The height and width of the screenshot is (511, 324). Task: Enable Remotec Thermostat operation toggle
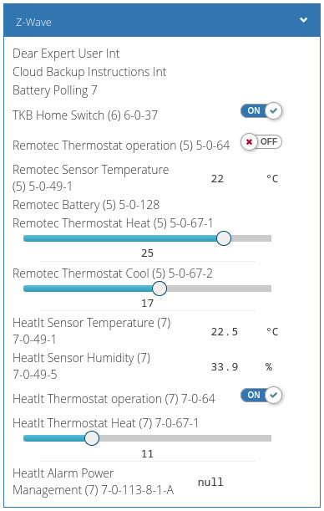coord(261,142)
